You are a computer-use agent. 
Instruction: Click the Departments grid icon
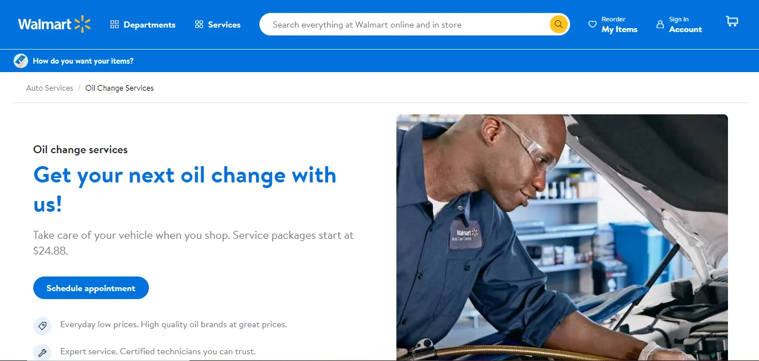click(114, 24)
